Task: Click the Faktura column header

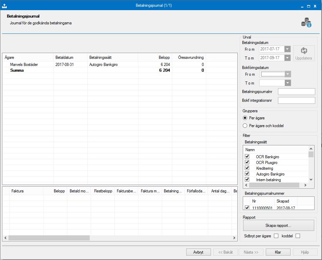Action: (26, 191)
